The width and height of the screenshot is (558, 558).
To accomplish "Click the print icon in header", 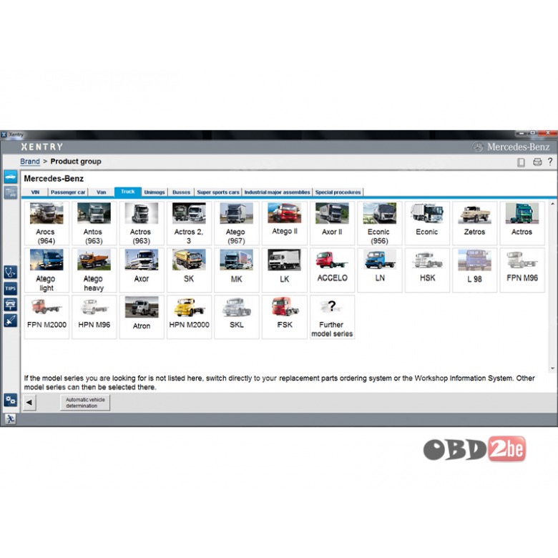I will [537, 162].
